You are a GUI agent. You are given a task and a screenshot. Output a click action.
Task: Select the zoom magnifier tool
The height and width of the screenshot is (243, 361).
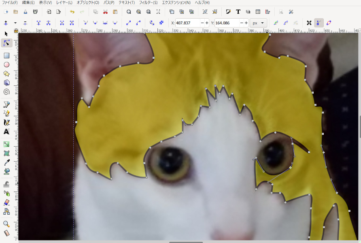(x=6, y=224)
